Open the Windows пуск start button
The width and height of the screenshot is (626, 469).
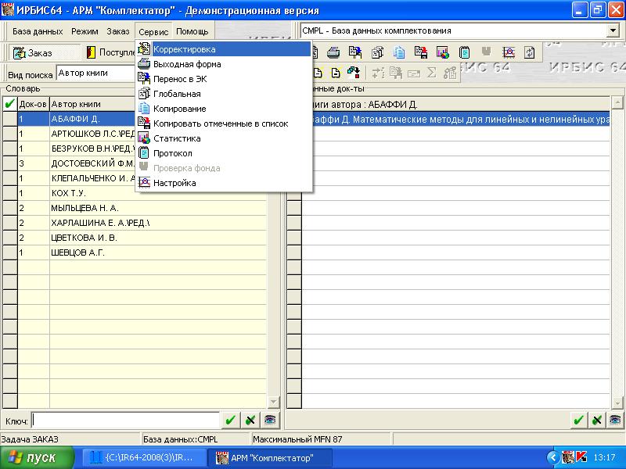click(x=37, y=457)
